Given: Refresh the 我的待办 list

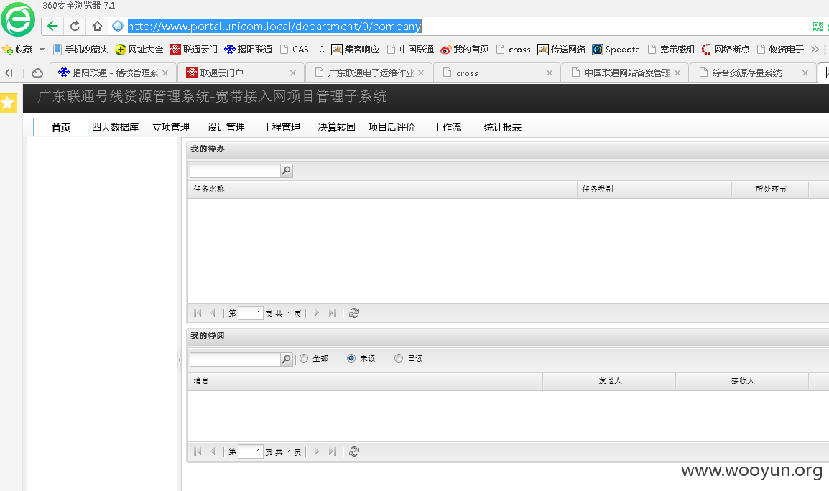Looking at the screenshot, I should (x=353, y=313).
